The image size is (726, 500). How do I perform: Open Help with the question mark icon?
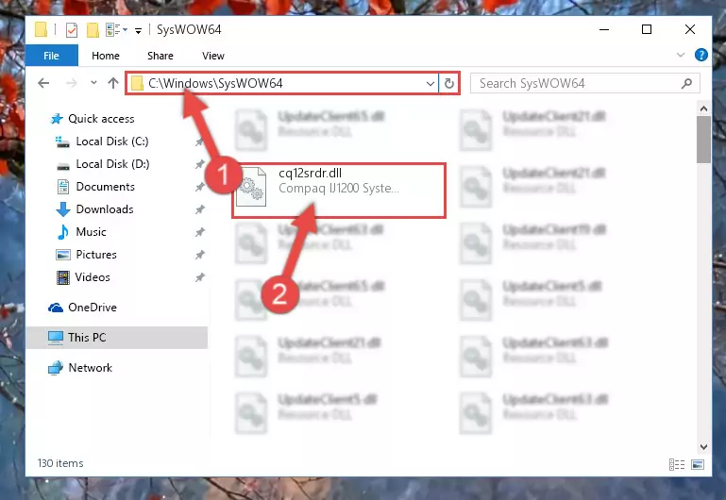pyautogui.click(x=701, y=55)
